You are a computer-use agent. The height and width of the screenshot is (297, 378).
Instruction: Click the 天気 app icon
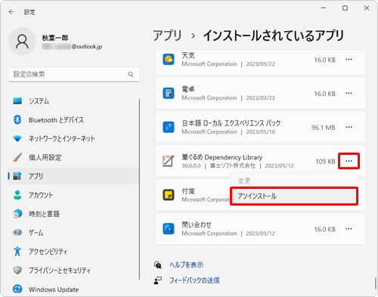[x=169, y=60]
